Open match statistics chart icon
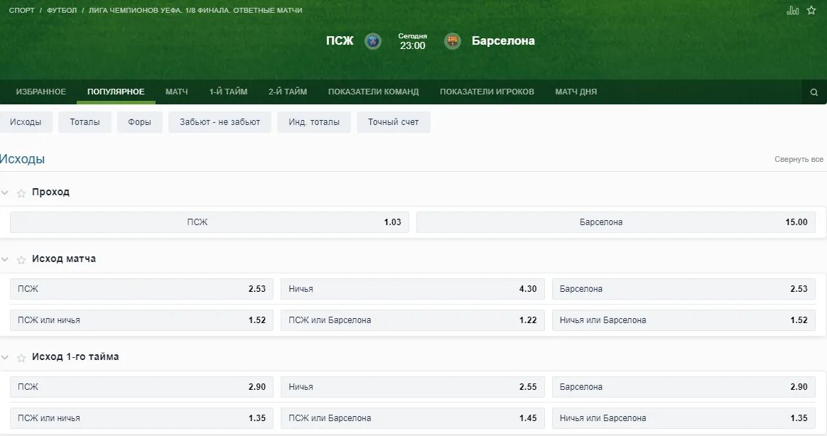 tap(793, 10)
